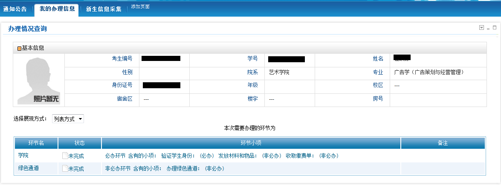Click the 绿色通道 row status icon
Viewport: 501px width, 185px height.
click(x=65, y=168)
